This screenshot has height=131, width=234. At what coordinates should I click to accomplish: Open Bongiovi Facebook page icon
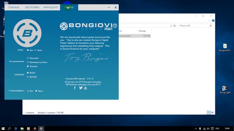pos(75,88)
